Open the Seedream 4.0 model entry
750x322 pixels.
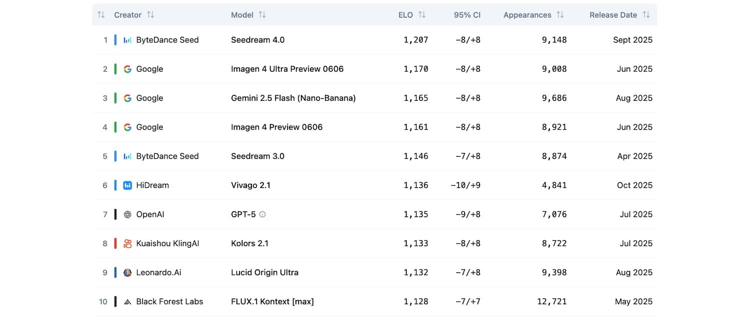258,40
